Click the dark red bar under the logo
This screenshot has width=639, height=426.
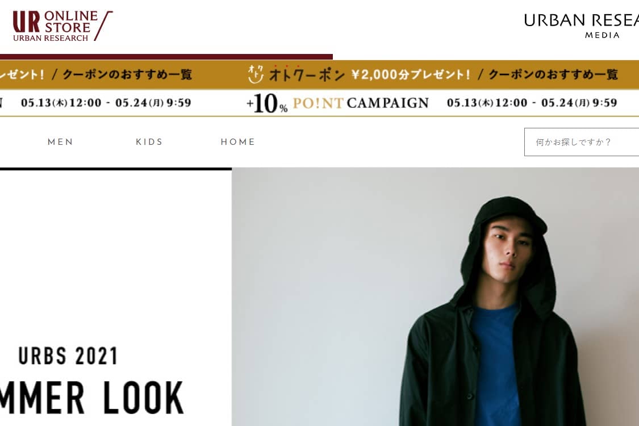pos(166,57)
